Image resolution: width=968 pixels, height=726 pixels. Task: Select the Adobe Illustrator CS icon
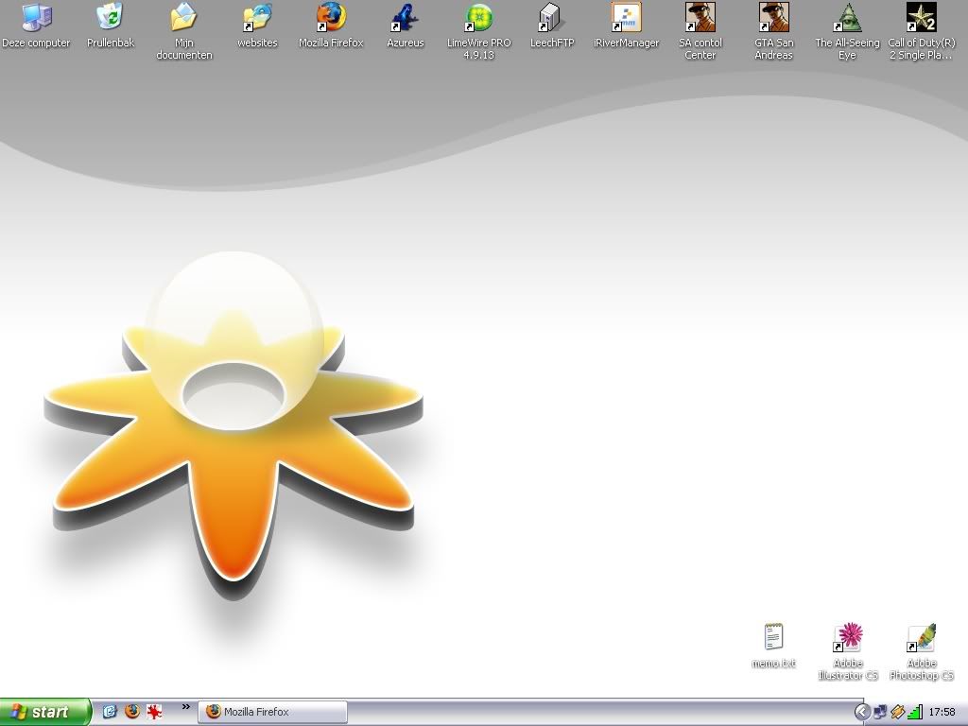click(x=848, y=638)
